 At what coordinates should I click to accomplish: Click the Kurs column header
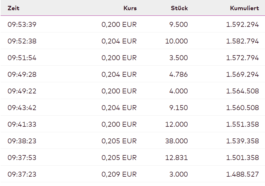130,8
